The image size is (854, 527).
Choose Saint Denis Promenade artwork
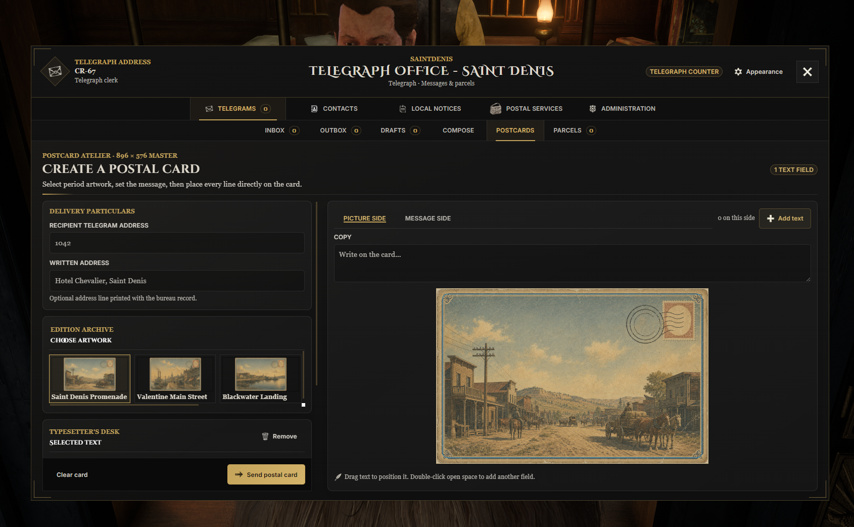click(x=89, y=379)
